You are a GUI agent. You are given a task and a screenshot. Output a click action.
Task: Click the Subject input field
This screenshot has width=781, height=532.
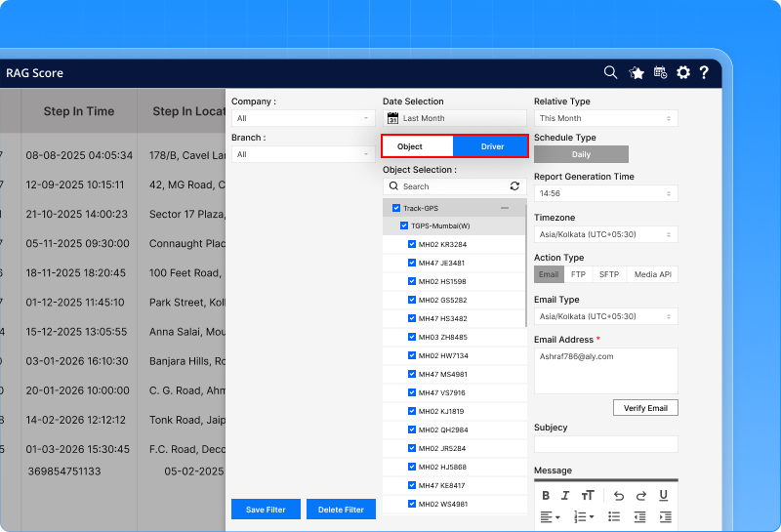pos(605,444)
